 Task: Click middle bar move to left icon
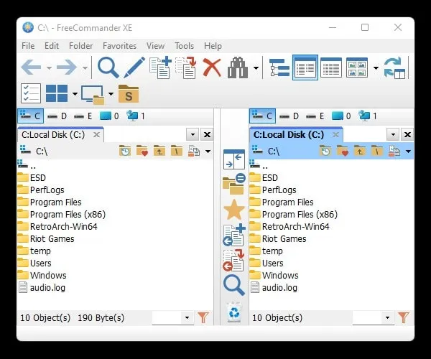233,260
